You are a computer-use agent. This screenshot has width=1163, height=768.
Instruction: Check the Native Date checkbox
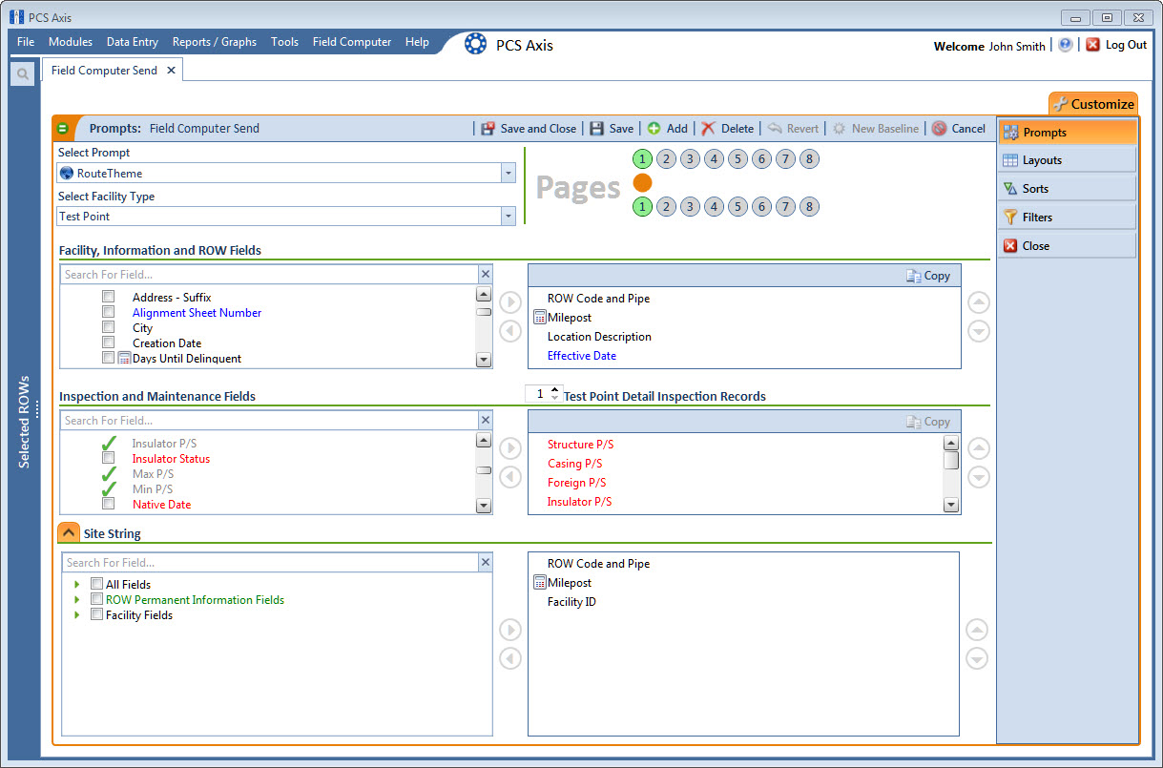109,504
